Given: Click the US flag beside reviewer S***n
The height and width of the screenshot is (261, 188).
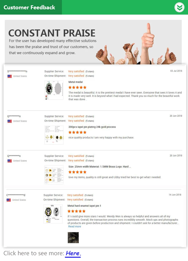Looking at the screenshot, I should click(x=10, y=76).
